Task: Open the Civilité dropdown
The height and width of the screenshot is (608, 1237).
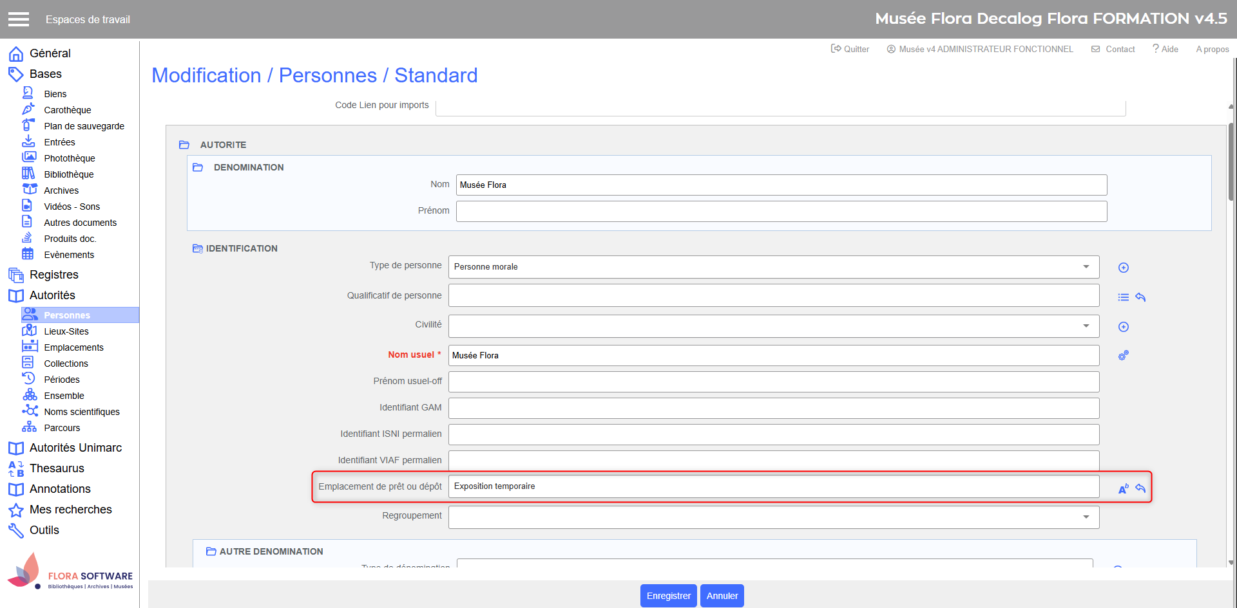Action: 1086,326
